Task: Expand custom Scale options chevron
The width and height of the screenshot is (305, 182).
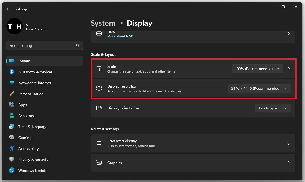Action: coord(289,69)
